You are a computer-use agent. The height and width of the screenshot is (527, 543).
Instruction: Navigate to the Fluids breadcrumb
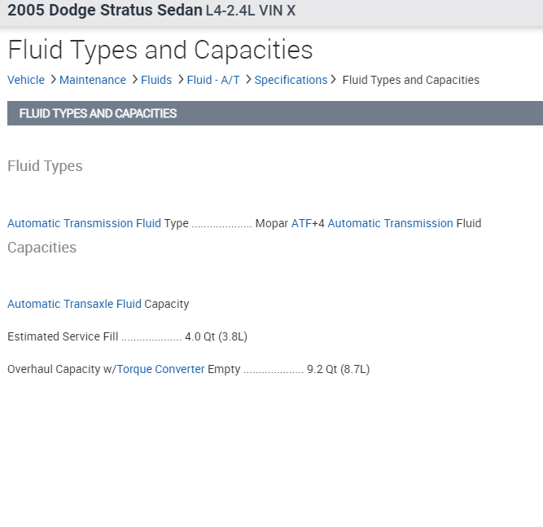tap(156, 80)
